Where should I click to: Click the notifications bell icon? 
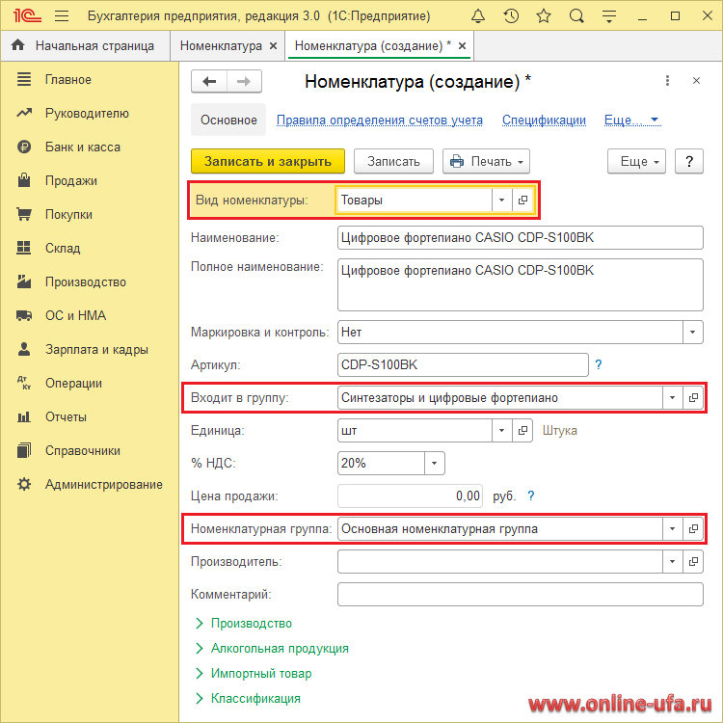478,16
